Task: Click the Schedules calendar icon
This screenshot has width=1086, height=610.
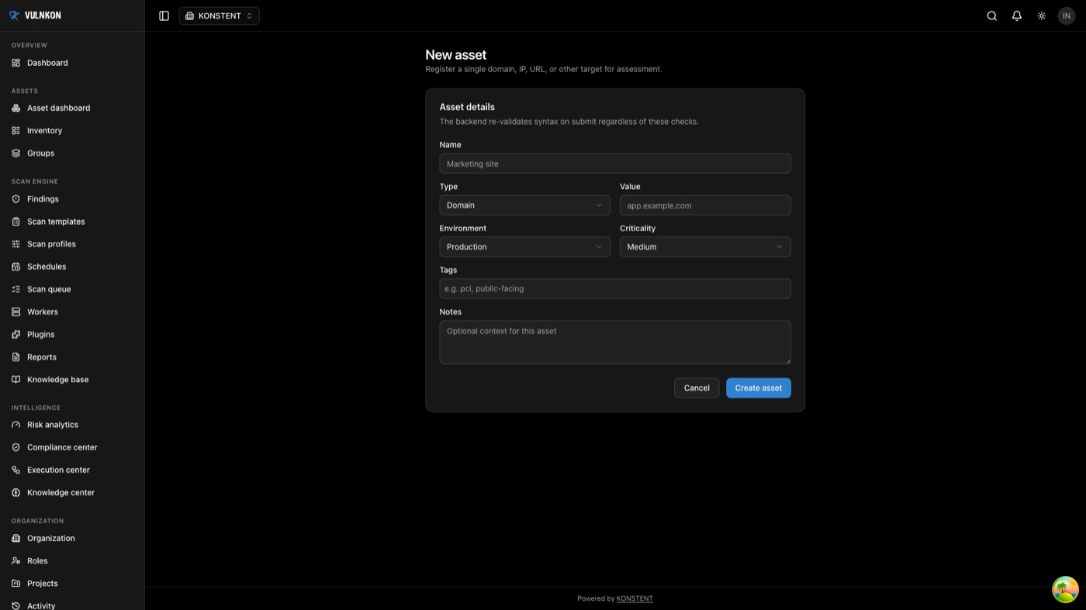Action: [16, 266]
